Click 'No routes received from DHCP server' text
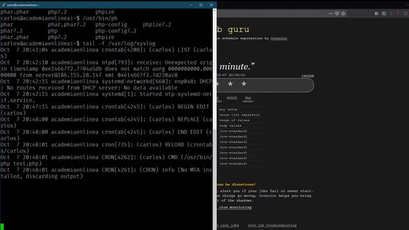 pos(64,88)
